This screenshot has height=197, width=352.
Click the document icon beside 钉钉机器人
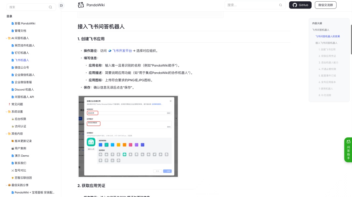coord(13,53)
